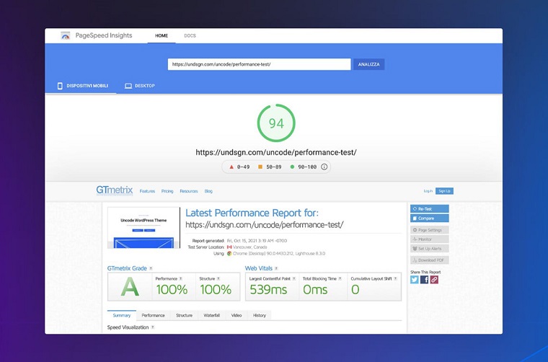Image resolution: width=548 pixels, height=362 pixels.
Task: Click the desktop monitor icon
Action: pos(128,86)
